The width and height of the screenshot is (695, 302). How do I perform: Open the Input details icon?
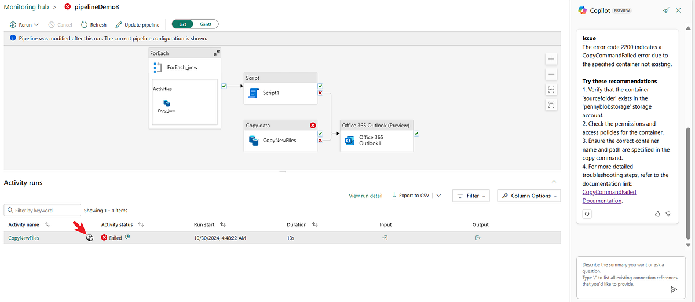pyautogui.click(x=385, y=238)
